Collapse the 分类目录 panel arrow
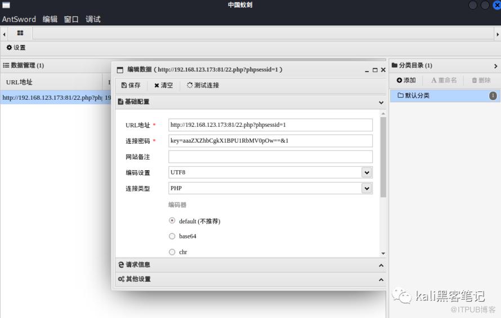The width and height of the screenshot is (501, 318). click(x=495, y=66)
